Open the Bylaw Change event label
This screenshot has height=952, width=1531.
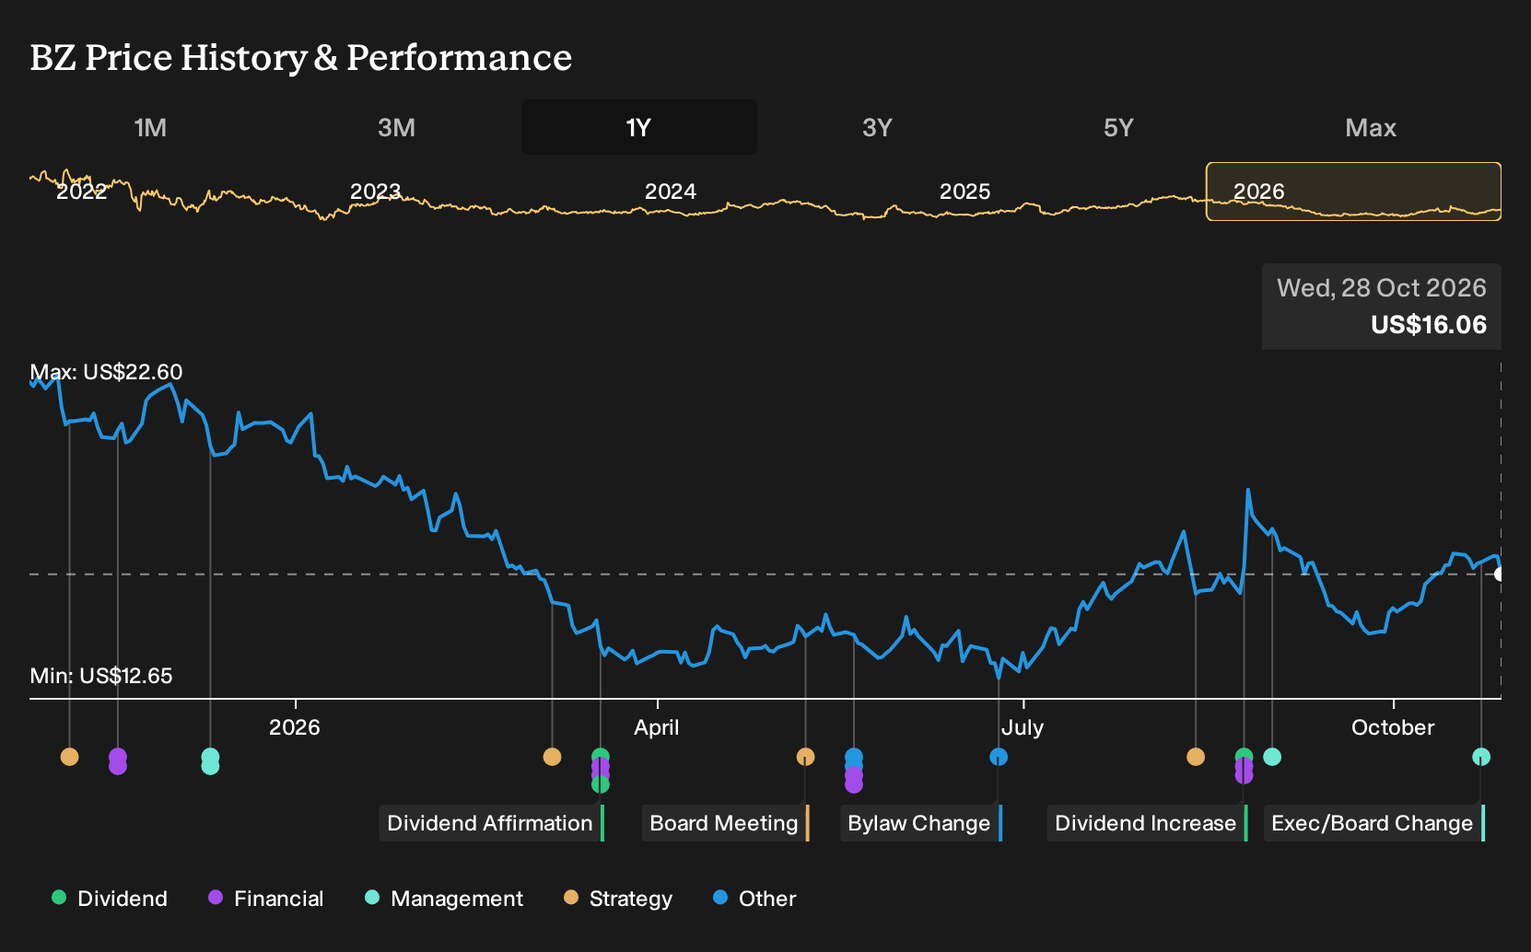(x=921, y=823)
